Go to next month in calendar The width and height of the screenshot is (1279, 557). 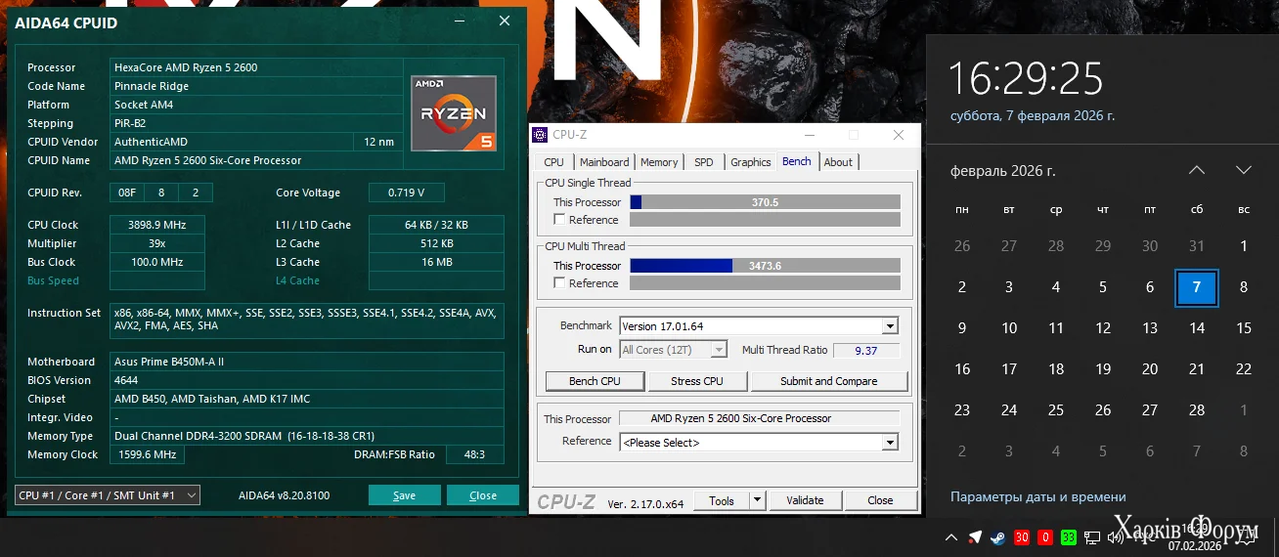click(1244, 170)
